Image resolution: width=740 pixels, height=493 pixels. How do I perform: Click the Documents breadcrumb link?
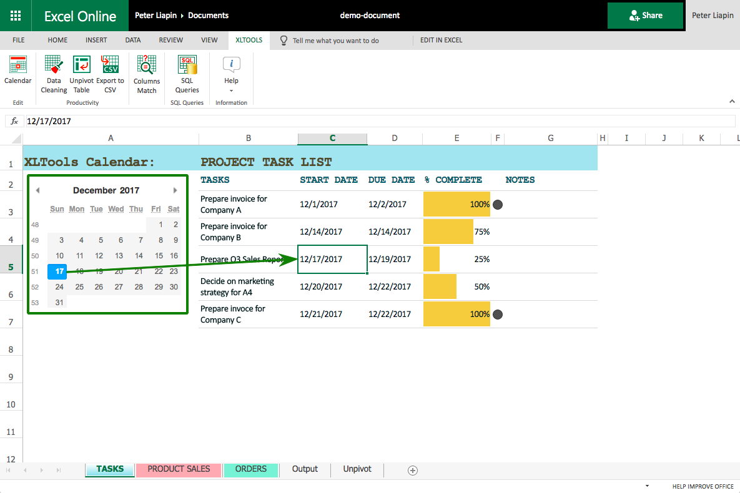click(x=208, y=15)
